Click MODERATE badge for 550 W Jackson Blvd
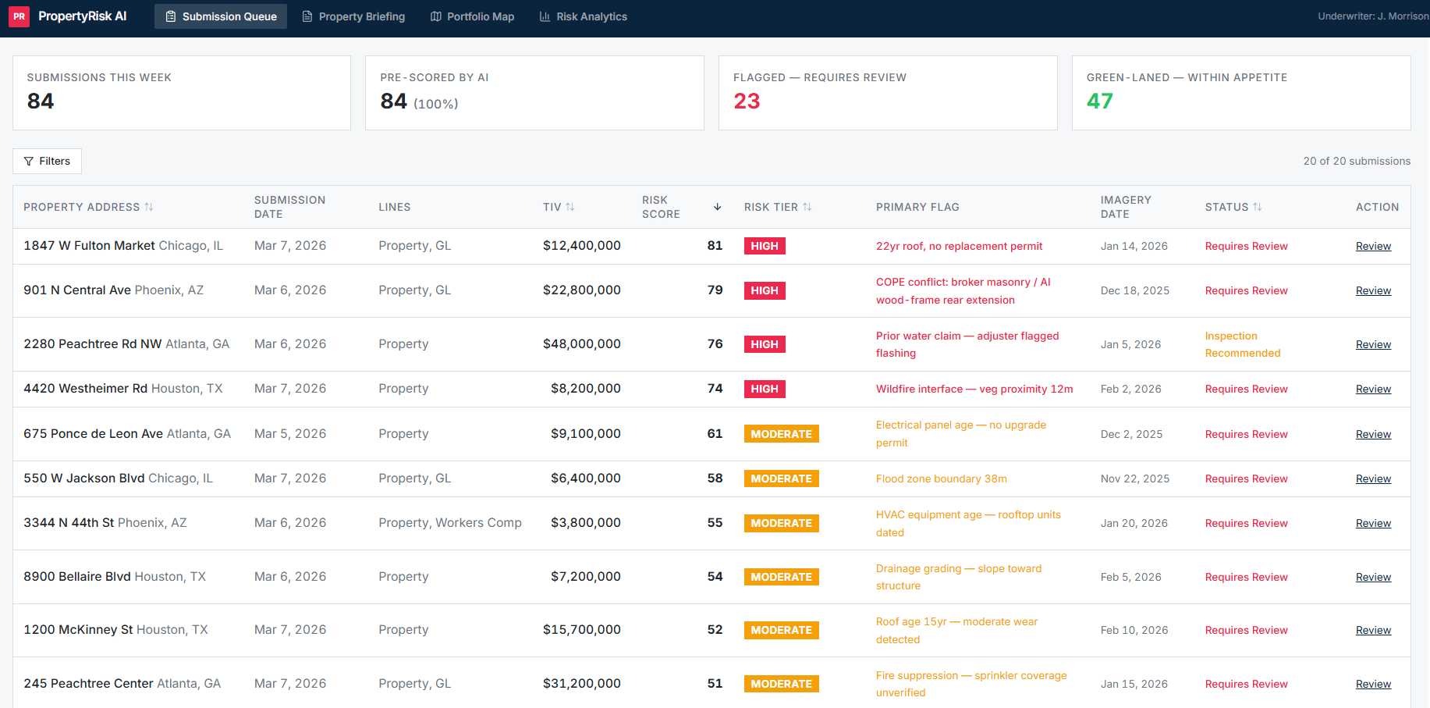Screen dimensions: 1430x708 click(781, 479)
